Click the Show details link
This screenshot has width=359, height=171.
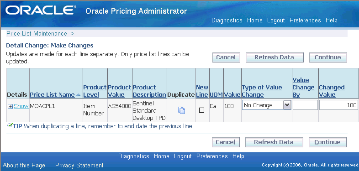[21, 106]
